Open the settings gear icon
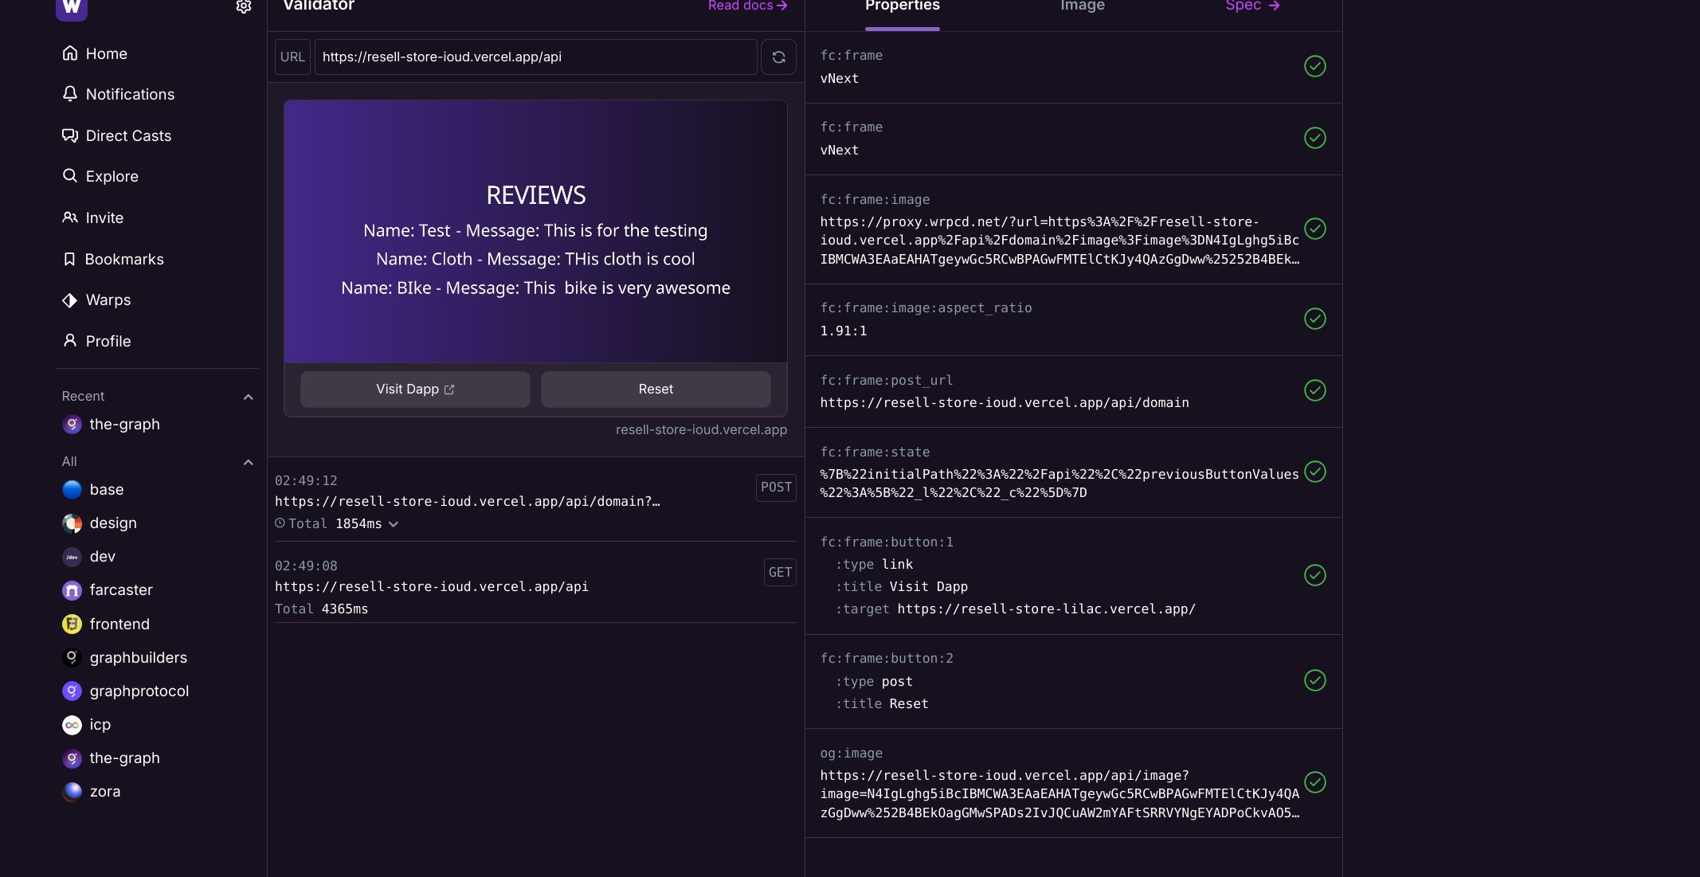This screenshot has width=1700, height=877. tap(244, 6)
